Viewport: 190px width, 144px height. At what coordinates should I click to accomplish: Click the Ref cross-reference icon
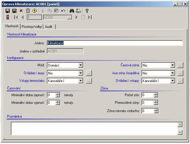(78, 11)
